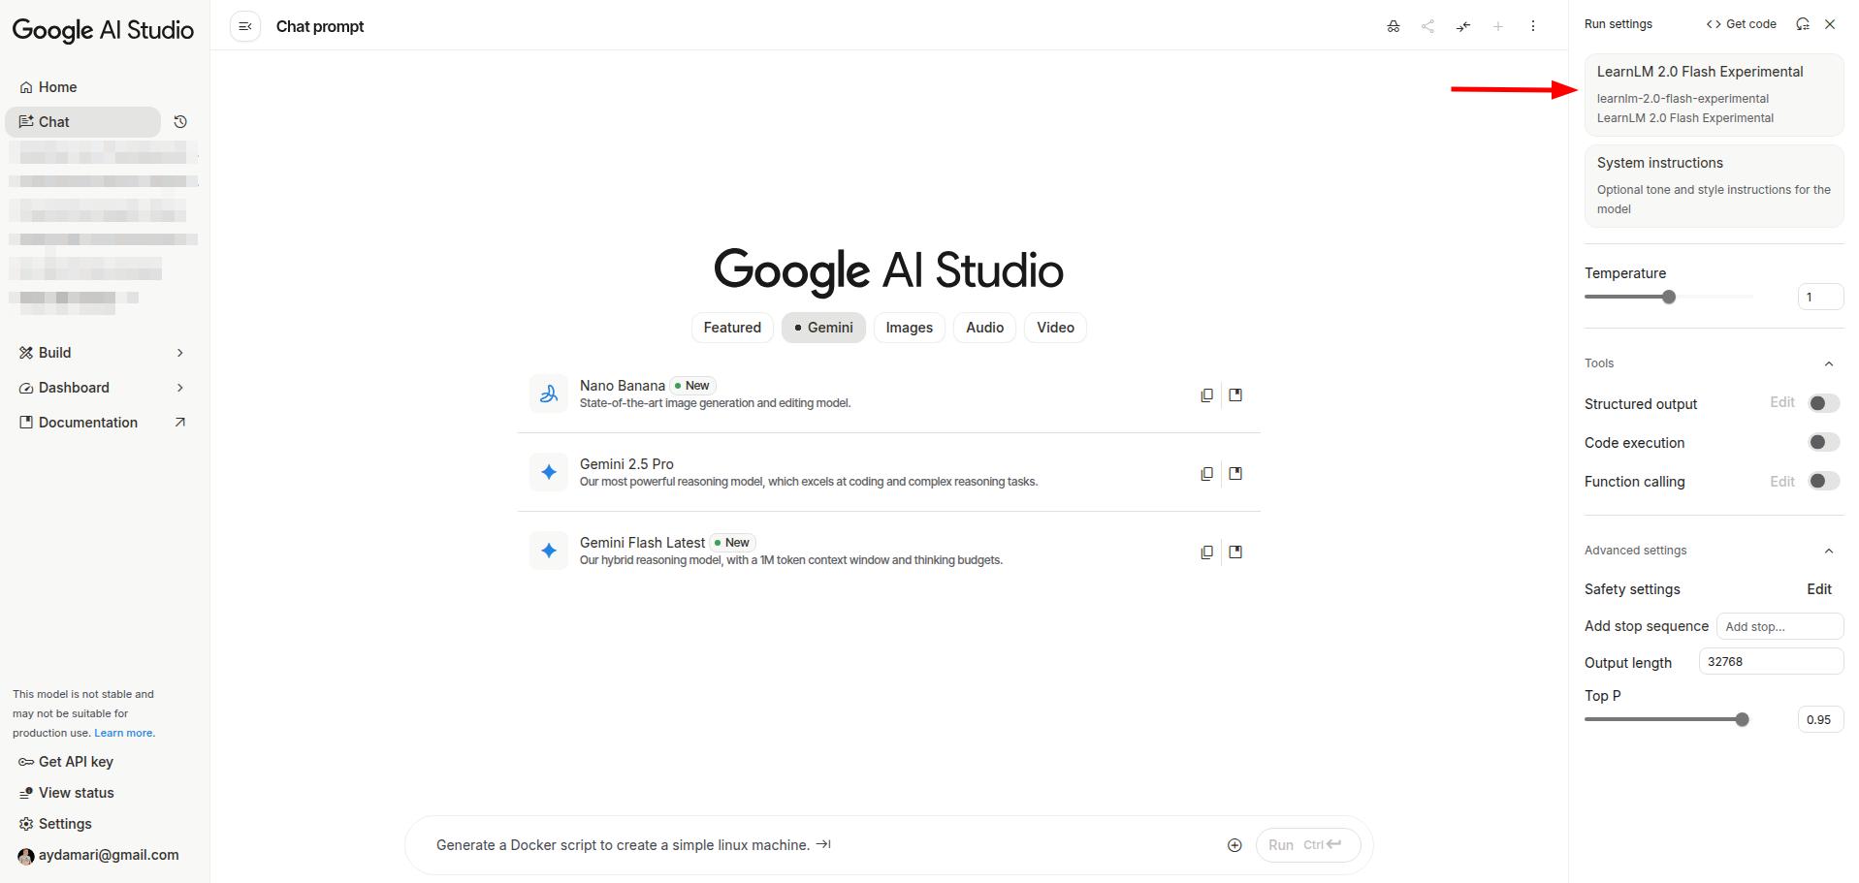This screenshot has width=1859, height=883.
Task: Open external Documentation arrow icon
Action: 180,423
